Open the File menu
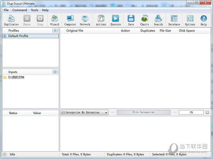213x159 pixels. 6,10
